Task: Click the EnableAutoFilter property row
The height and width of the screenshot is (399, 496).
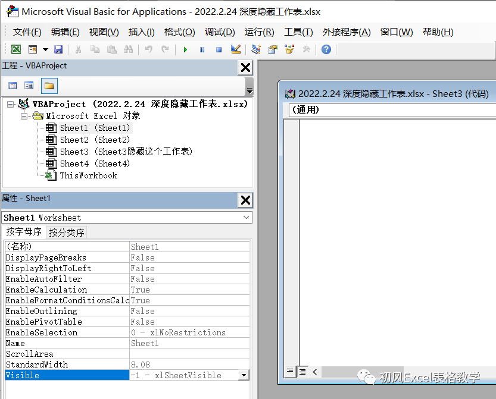Action: coord(127,279)
